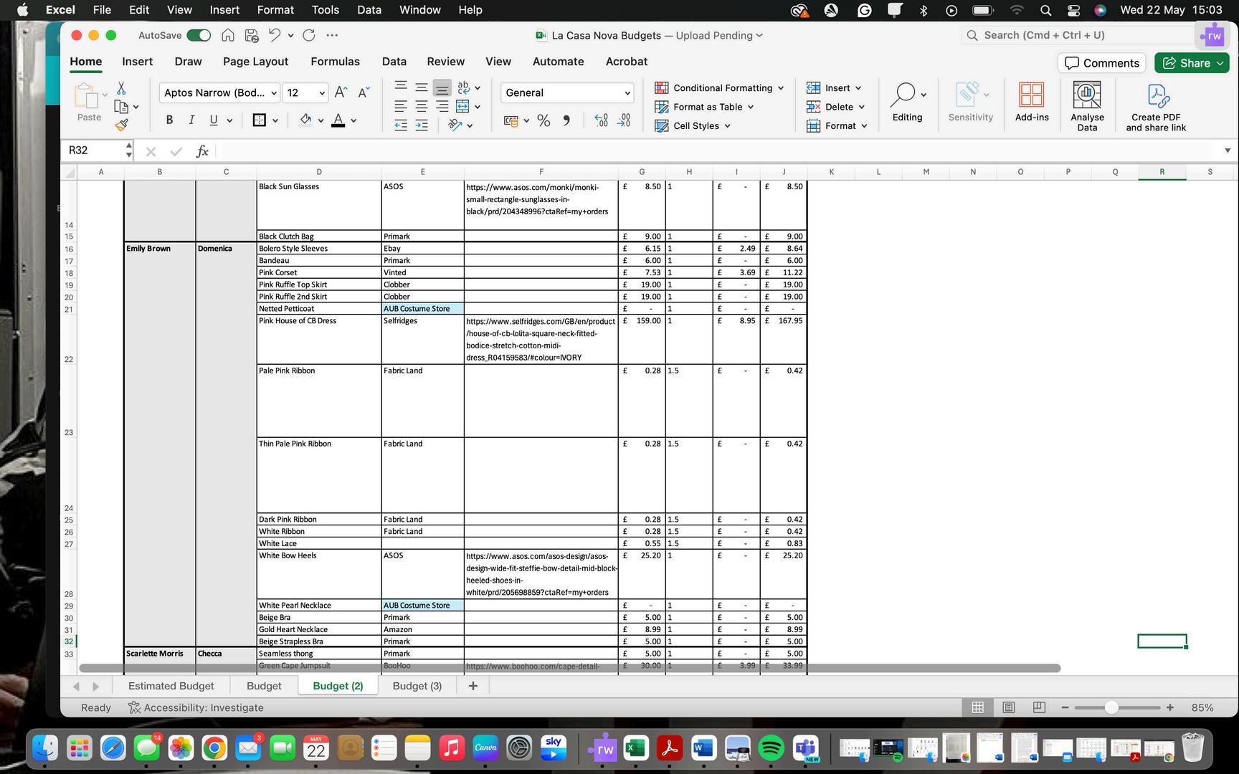Click the zoom slider handle
Viewport: 1239px width, 774px height.
1111,707
